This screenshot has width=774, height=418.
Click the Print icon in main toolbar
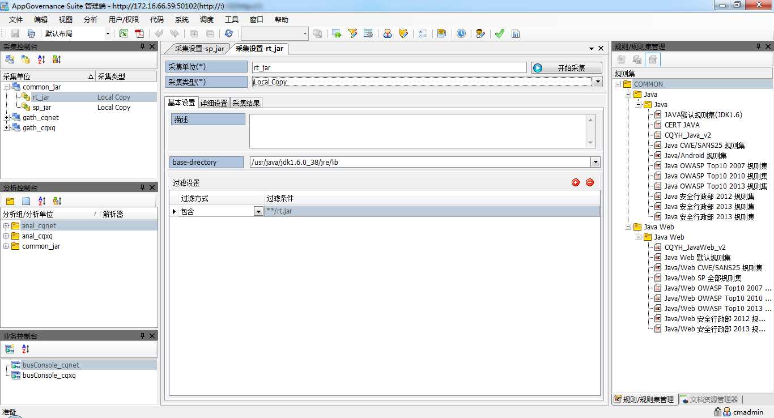31,34
